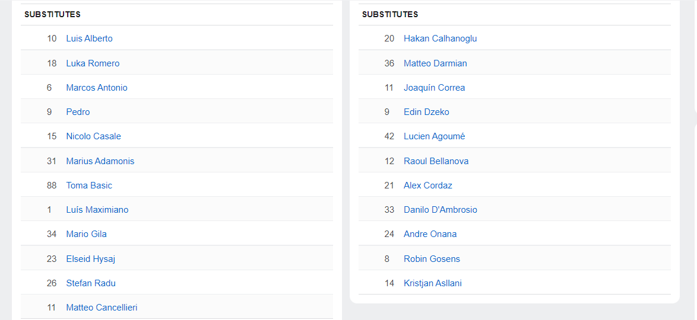697x320 pixels.
Task: View Marius Adamonis player details
Action: pyautogui.click(x=100, y=161)
